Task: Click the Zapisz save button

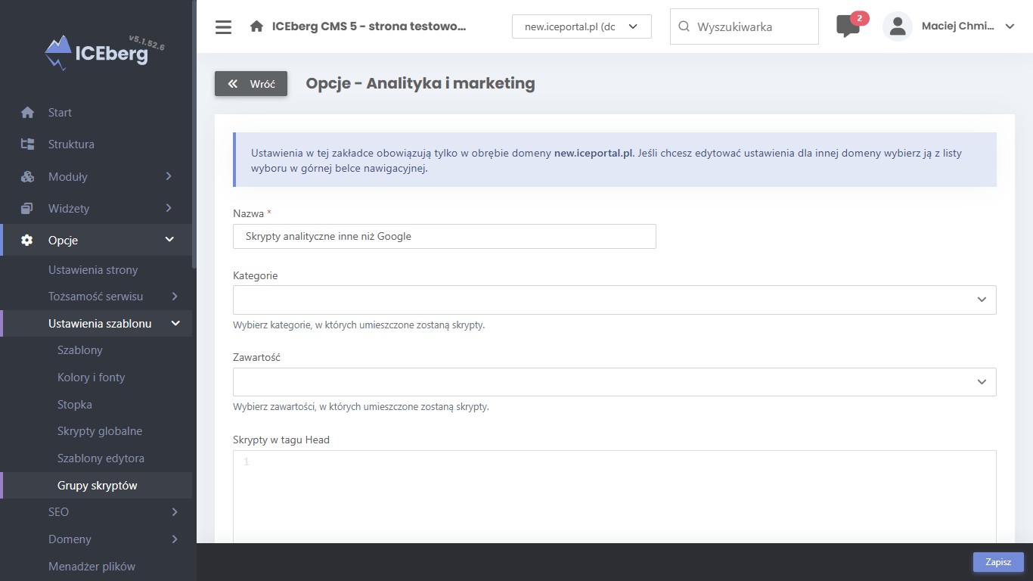Action: tap(998, 562)
